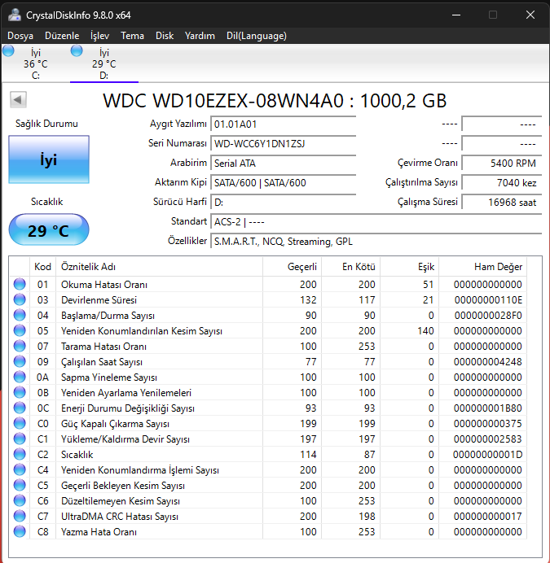Click status orb for attribute 0C
The width and height of the screenshot is (550, 563).
pyautogui.click(x=20, y=408)
